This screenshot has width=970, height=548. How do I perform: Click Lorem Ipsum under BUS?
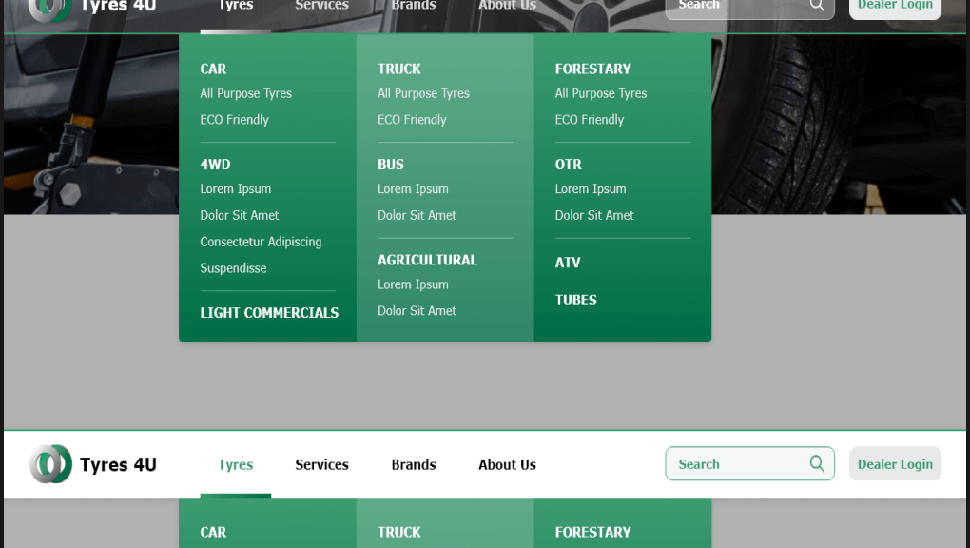tap(413, 189)
